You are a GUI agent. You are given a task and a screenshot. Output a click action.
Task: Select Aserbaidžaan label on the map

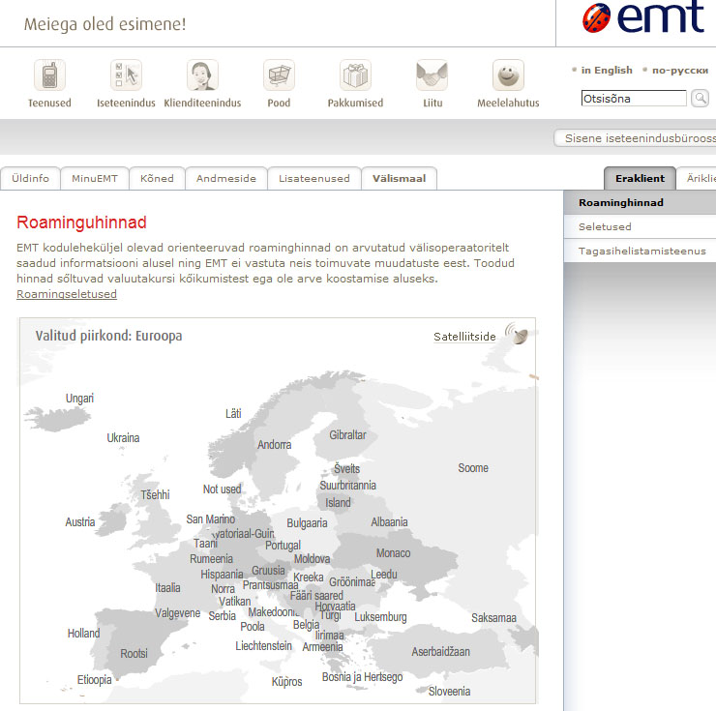pyautogui.click(x=440, y=652)
